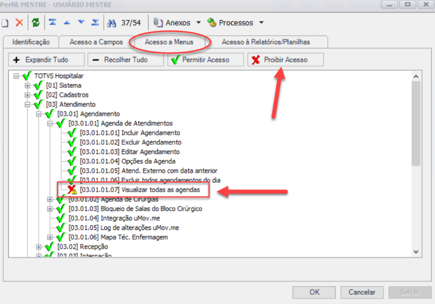The image size is (435, 304).
Task: Switch to Acesso a Campos tab
Action: (x=96, y=42)
